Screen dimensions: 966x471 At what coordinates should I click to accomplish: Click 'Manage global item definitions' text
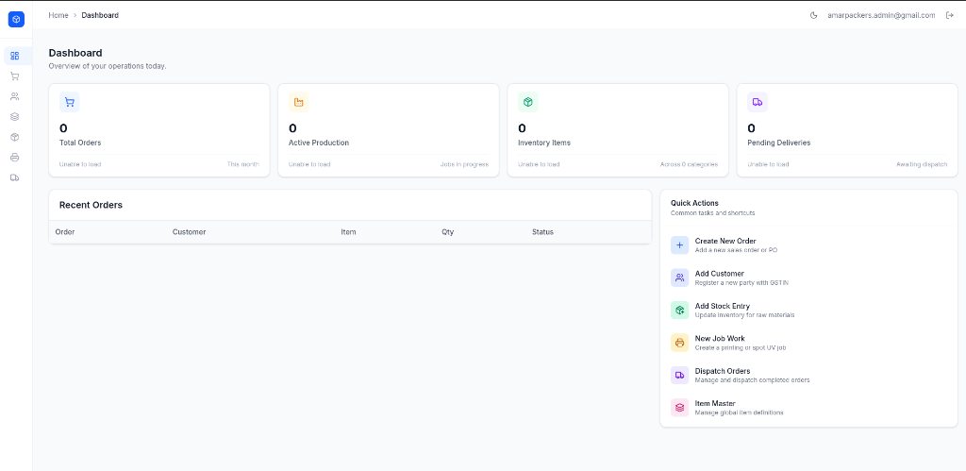(x=740, y=412)
